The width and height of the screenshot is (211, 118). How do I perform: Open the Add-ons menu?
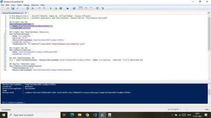35,5
